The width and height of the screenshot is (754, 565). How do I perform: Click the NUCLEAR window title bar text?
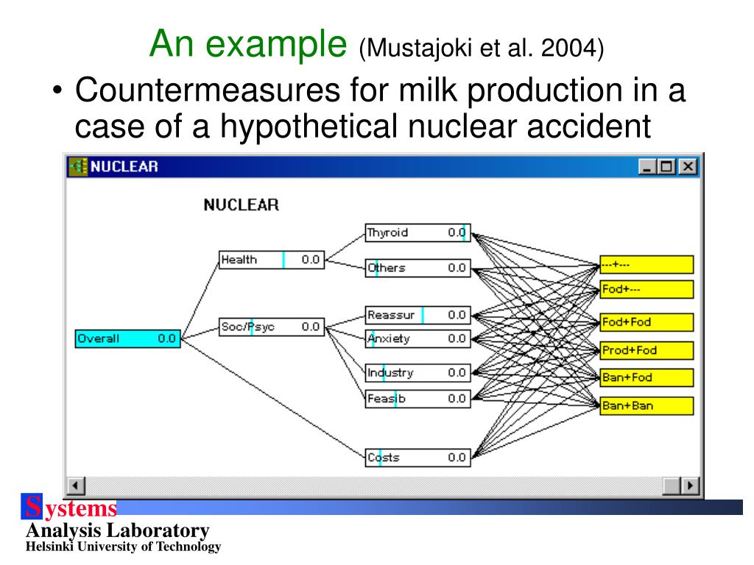pos(124,167)
